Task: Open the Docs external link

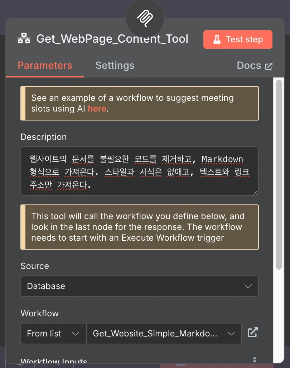Action: pos(255,66)
